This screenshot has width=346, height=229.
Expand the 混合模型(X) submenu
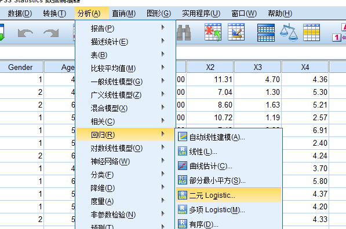click(x=125, y=108)
